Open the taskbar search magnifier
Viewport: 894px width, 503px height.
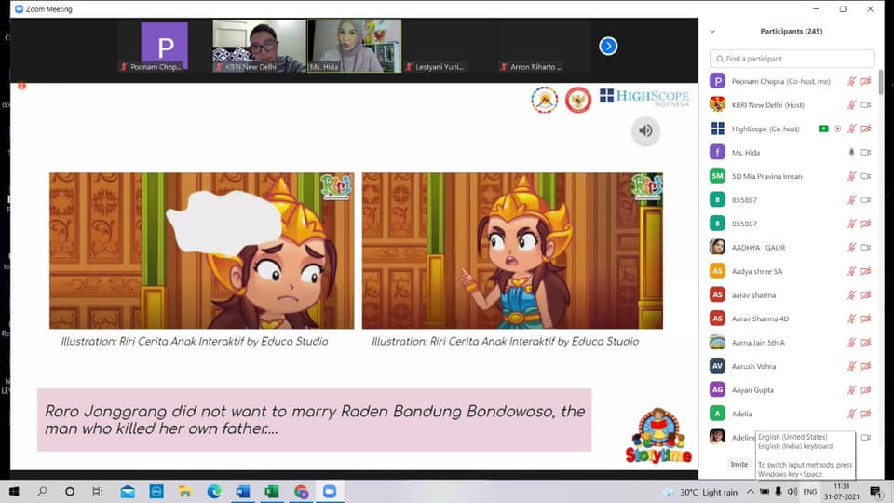point(42,492)
